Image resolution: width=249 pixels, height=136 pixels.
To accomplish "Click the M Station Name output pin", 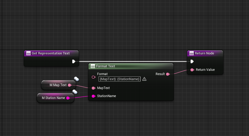I will (x=68, y=98).
